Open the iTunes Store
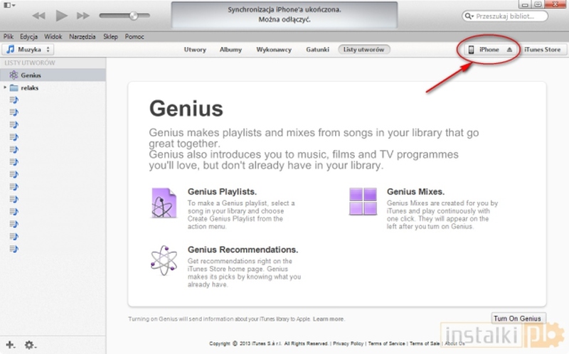This screenshot has width=569, height=354. (542, 50)
